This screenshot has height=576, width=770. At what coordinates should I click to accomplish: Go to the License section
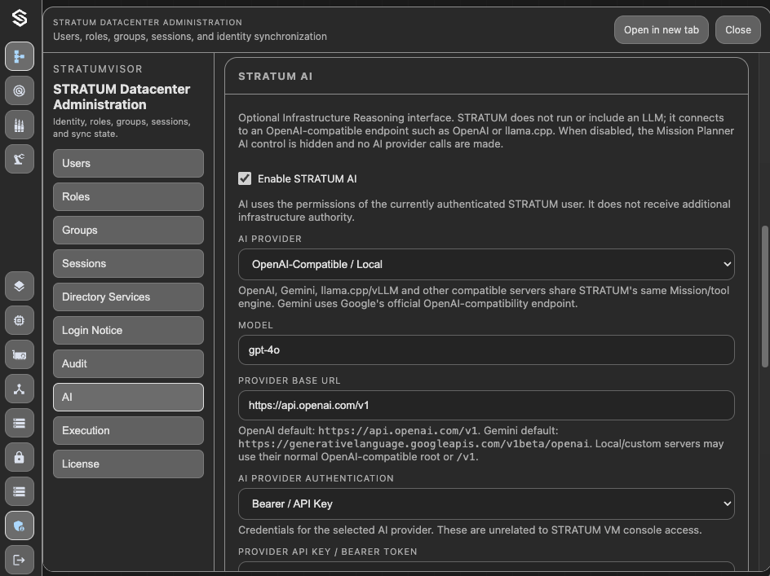(x=128, y=464)
